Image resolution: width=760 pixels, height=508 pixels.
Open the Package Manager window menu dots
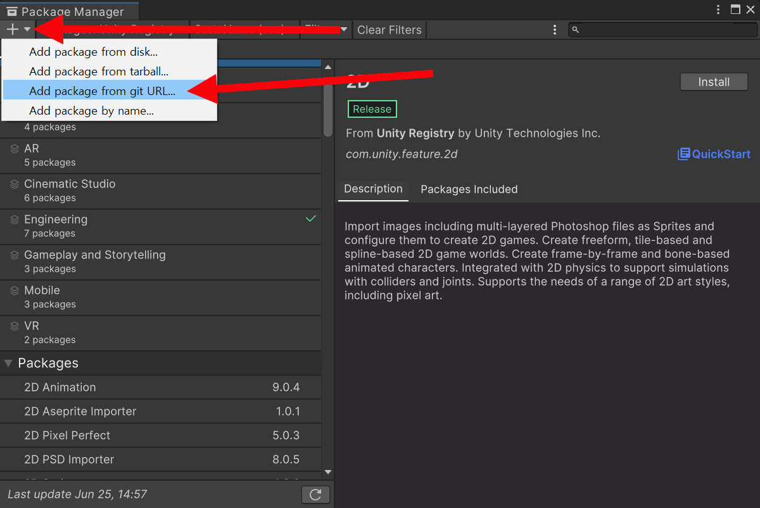click(718, 10)
